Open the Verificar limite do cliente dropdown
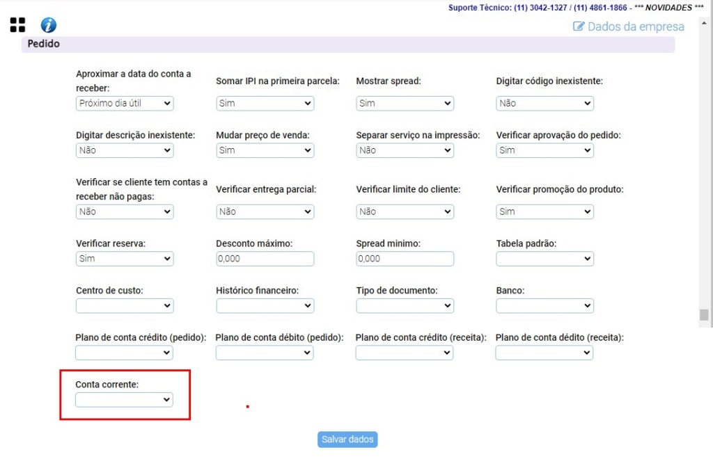713x466 pixels. (x=405, y=211)
